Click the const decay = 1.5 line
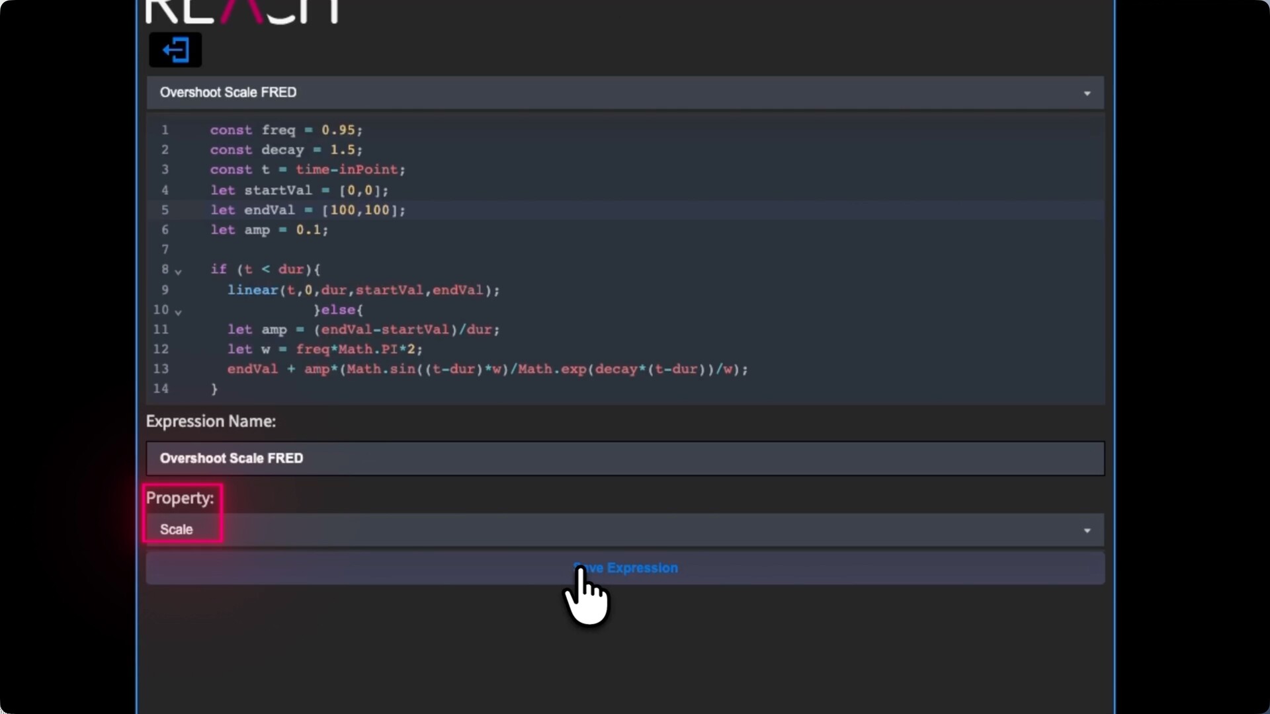 (x=286, y=150)
